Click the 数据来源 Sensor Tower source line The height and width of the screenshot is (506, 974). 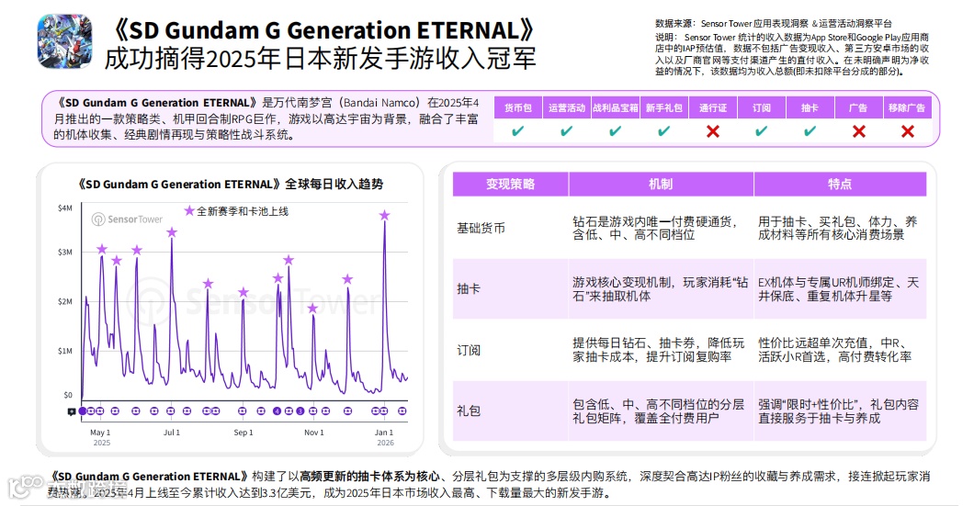(x=774, y=24)
